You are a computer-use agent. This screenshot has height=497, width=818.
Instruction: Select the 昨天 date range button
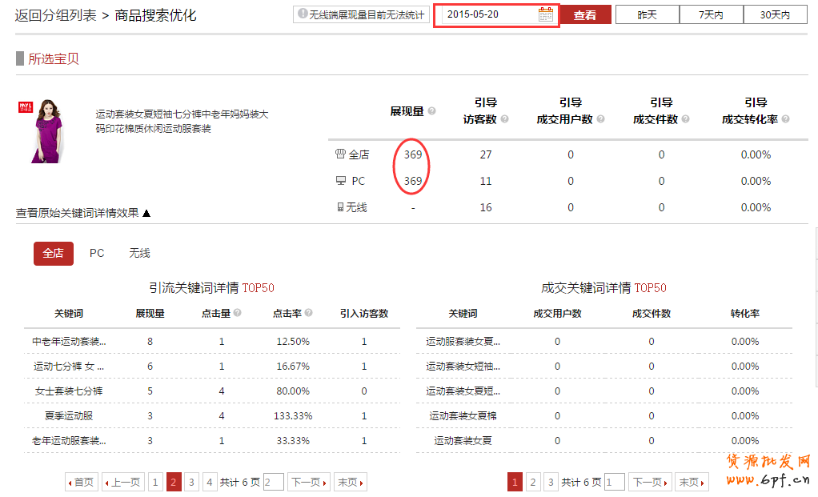click(647, 15)
